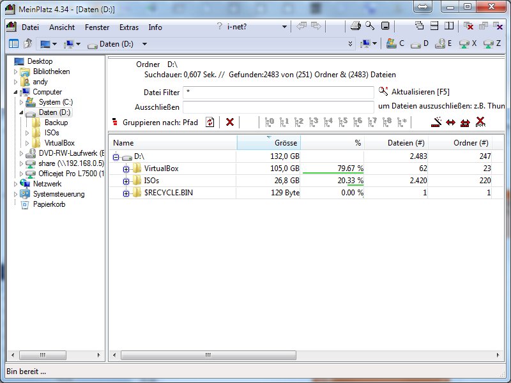Click the tile windows horizontally icon
The width and height of the screenshot is (511, 383).
coord(434,26)
